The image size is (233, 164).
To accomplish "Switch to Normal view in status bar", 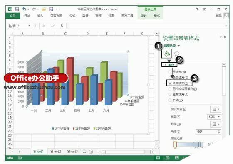I will (x=158, y=158).
